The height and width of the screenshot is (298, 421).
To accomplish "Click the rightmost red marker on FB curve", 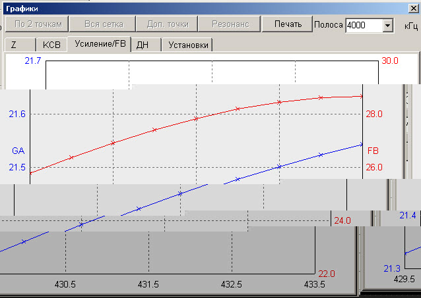I will pyautogui.click(x=362, y=96).
